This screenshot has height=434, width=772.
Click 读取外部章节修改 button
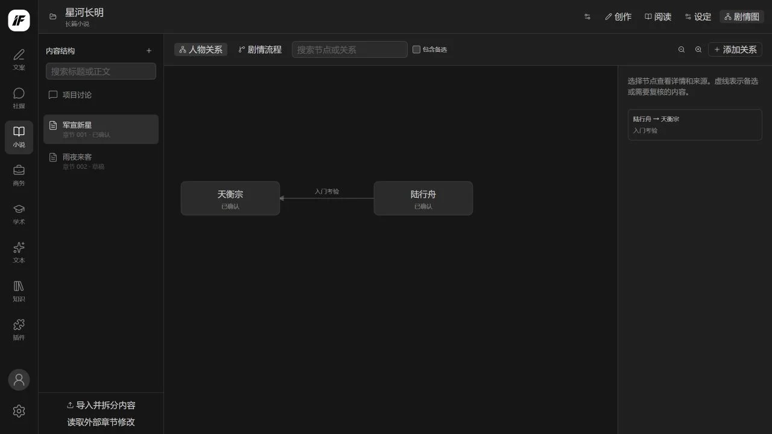pos(101,422)
